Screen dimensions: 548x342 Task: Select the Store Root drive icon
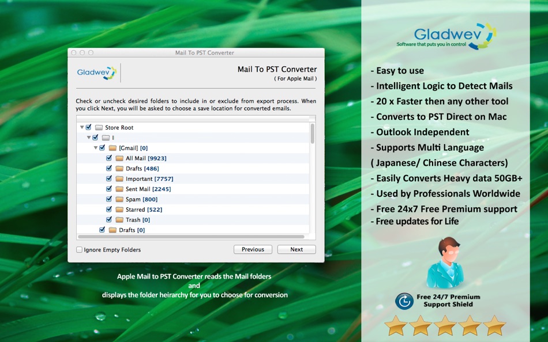[99, 128]
